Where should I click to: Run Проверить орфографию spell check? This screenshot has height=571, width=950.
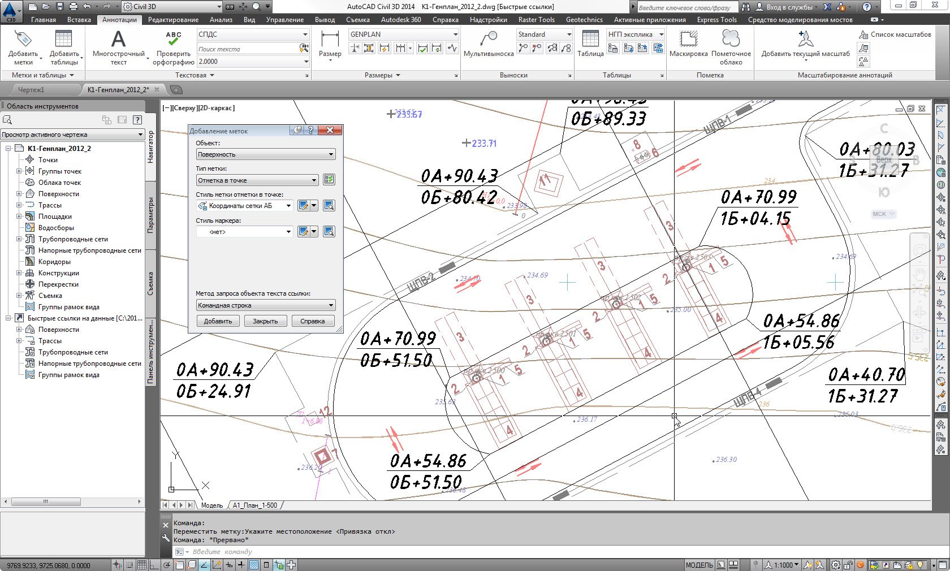[174, 47]
